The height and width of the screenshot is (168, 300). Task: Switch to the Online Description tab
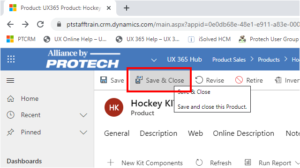pyautogui.click(x=243, y=133)
